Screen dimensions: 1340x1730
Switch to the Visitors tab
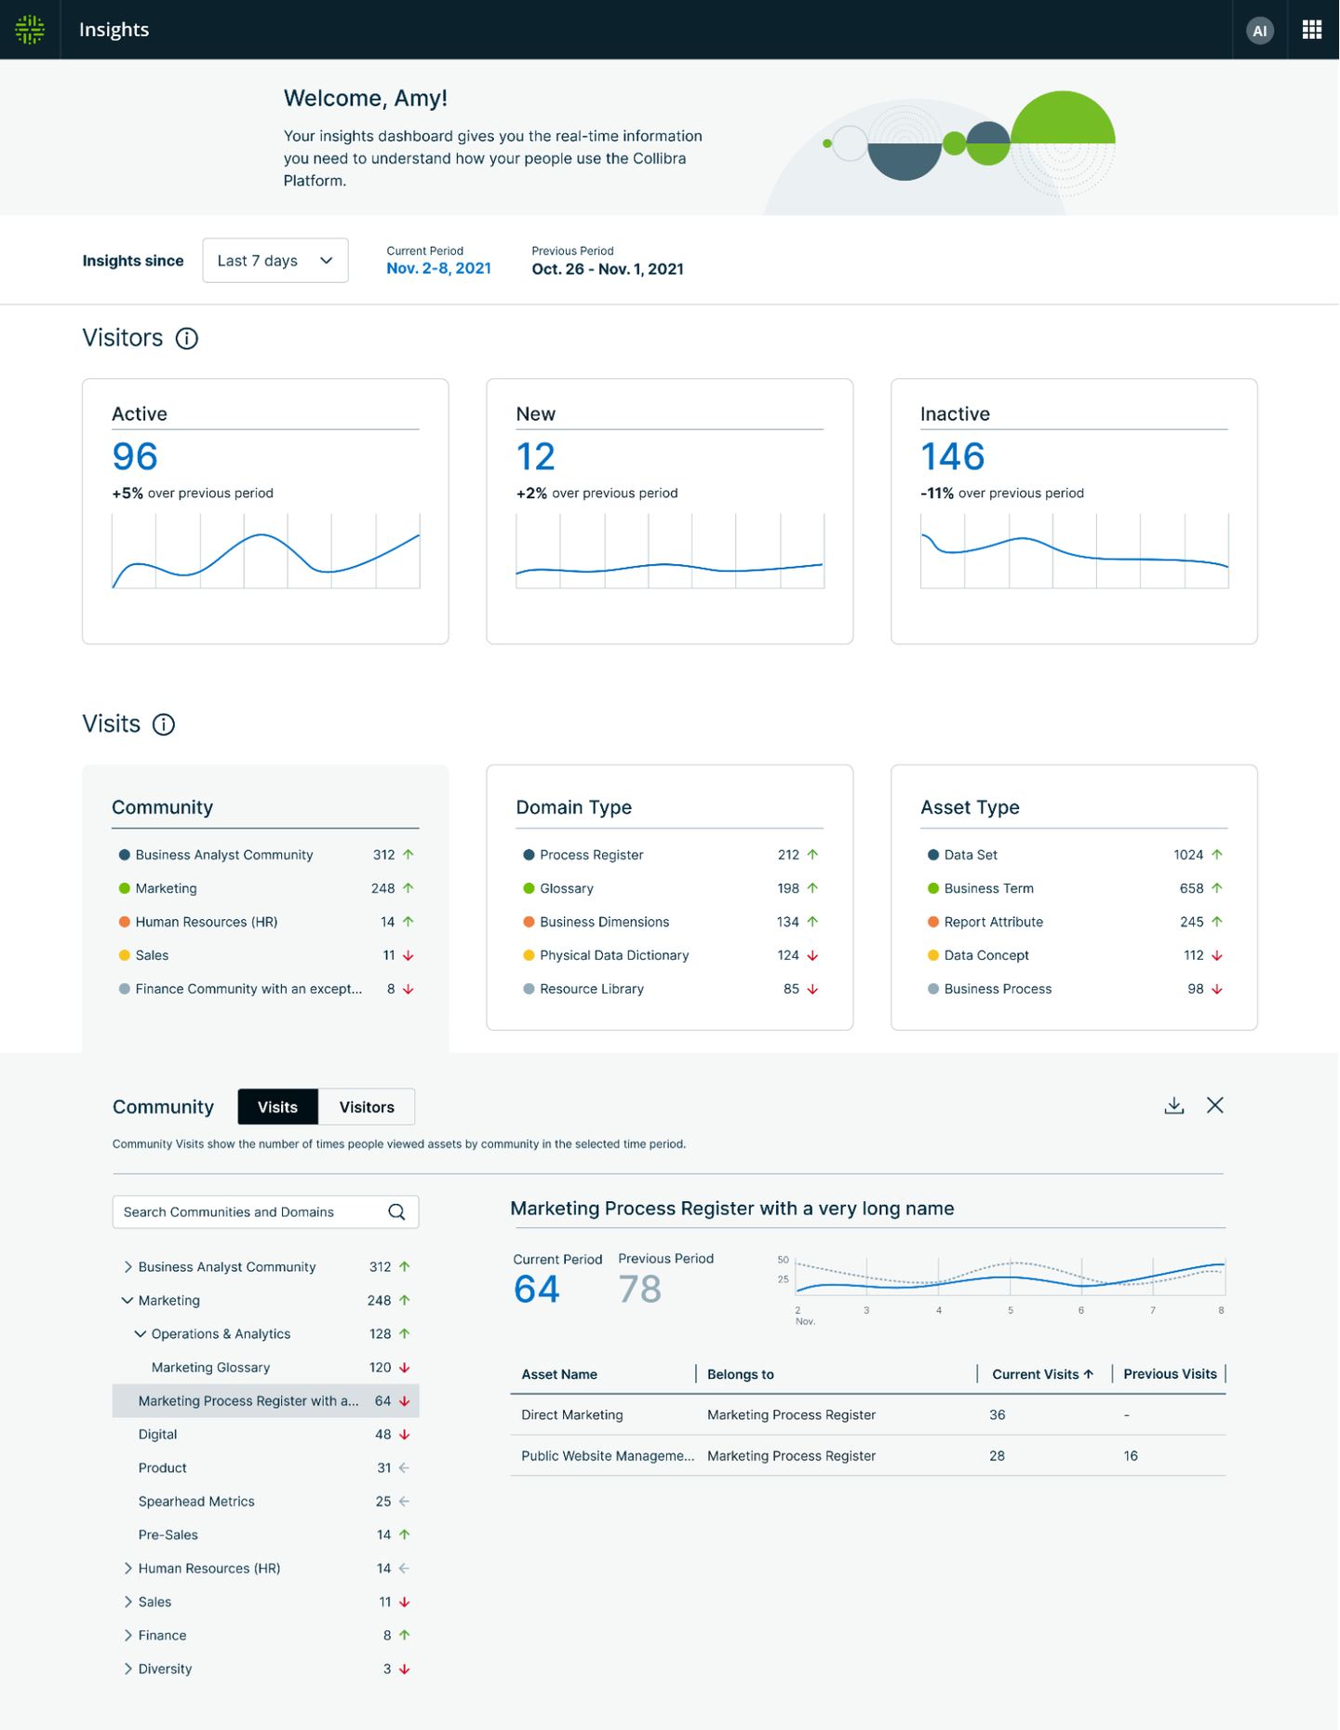point(367,1107)
